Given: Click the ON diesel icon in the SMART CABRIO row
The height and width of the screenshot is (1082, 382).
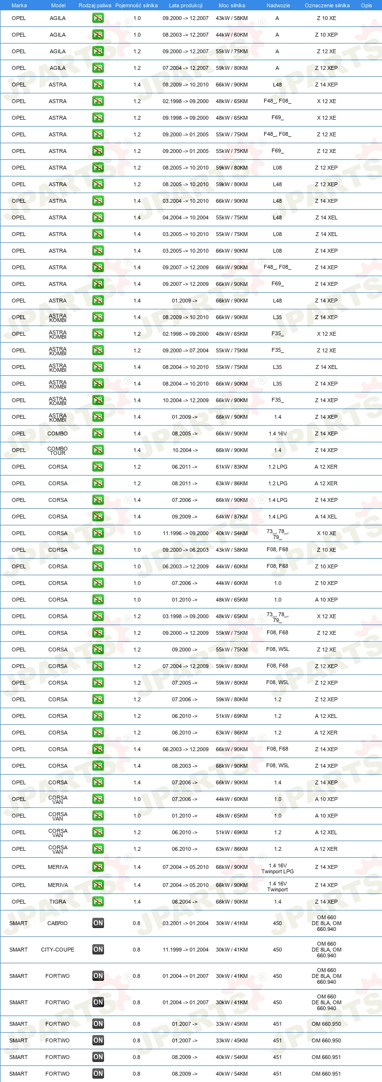Looking at the screenshot, I should pyautogui.click(x=98, y=923).
